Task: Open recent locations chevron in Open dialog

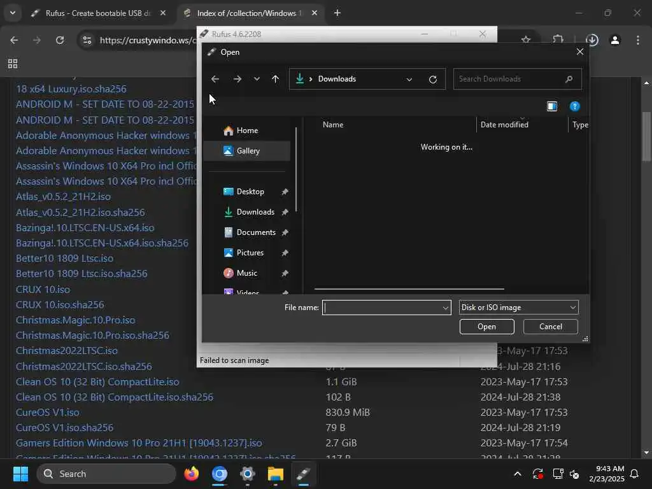Action: coord(257,79)
